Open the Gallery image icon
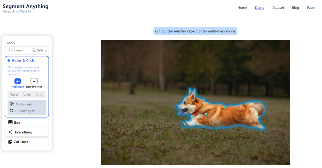The height and width of the screenshot is (168, 322). click(x=34, y=50)
